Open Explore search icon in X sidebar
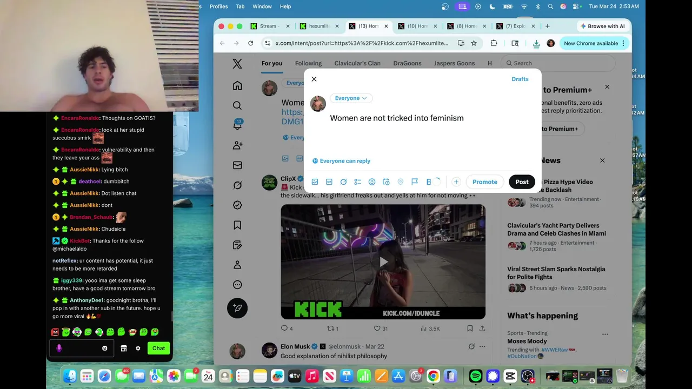This screenshot has height=389, width=692. click(x=237, y=106)
